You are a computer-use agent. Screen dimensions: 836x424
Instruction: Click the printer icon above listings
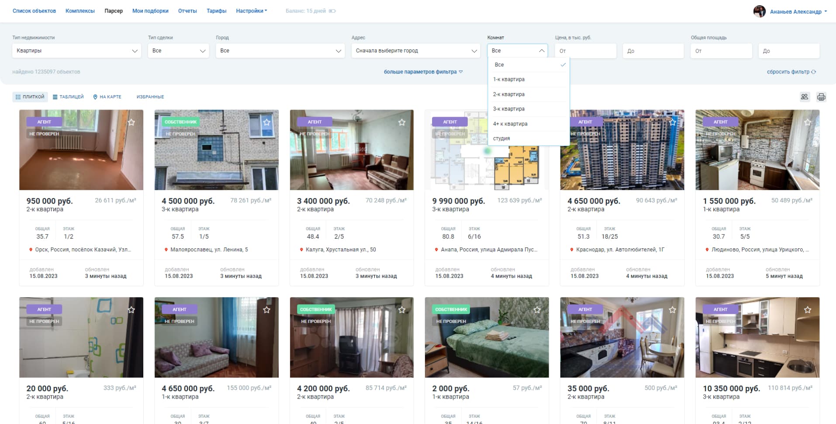821,97
